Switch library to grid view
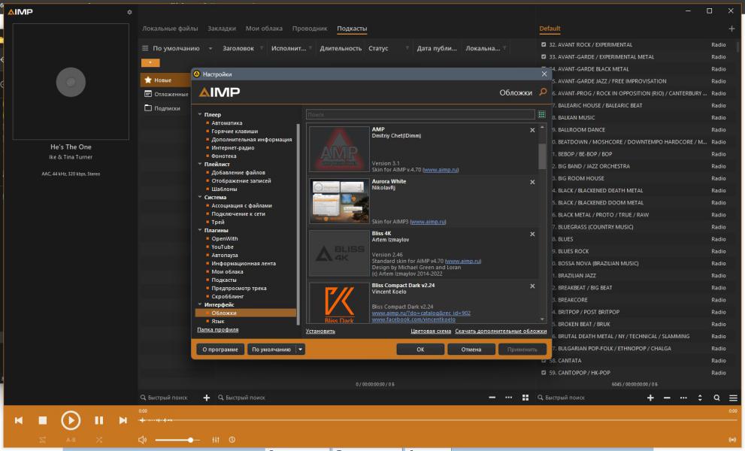The width and height of the screenshot is (745, 451). click(x=525, y=398)
